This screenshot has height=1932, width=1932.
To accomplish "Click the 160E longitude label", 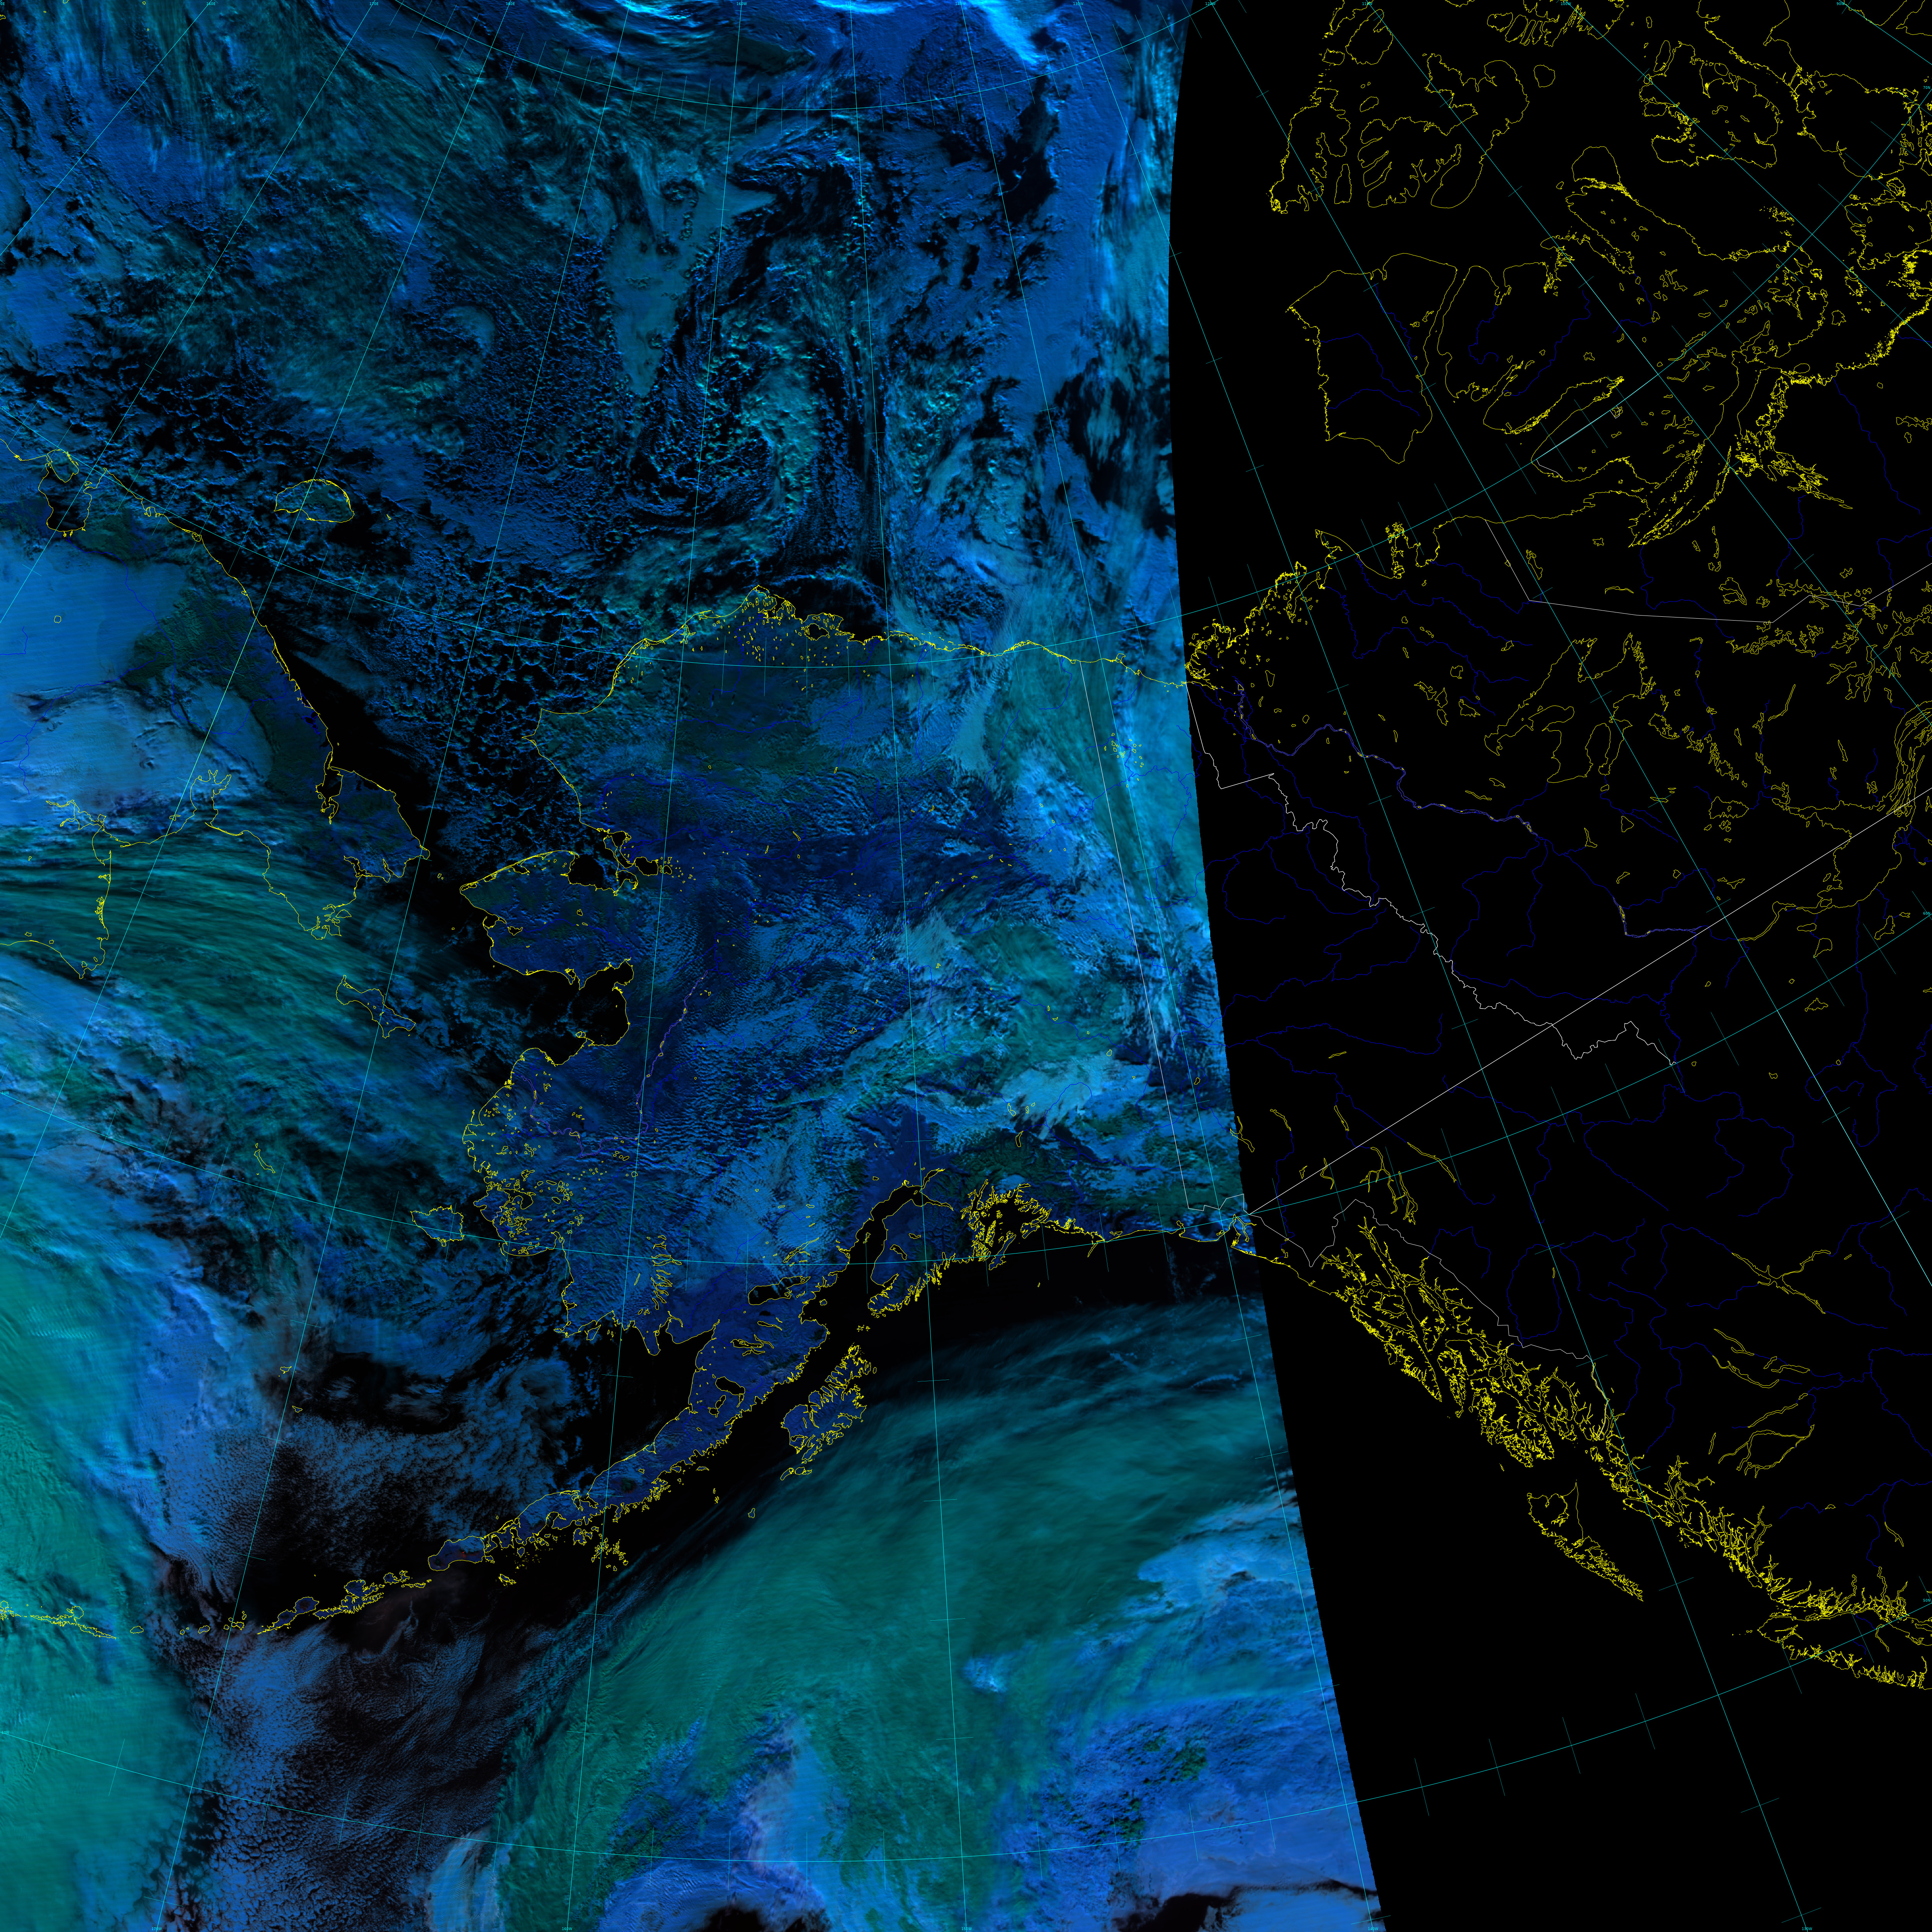I will (211, 4).
